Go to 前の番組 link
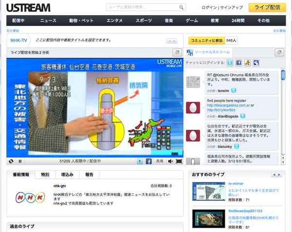292x232 pixels. 13,31
